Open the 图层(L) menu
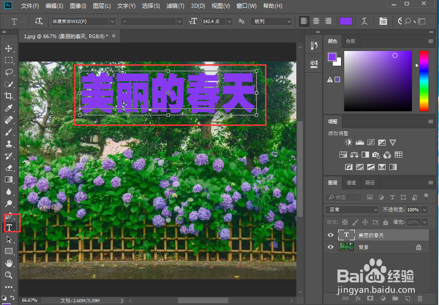The height and width of the screenshot is (305, 439). pos(102,6)
